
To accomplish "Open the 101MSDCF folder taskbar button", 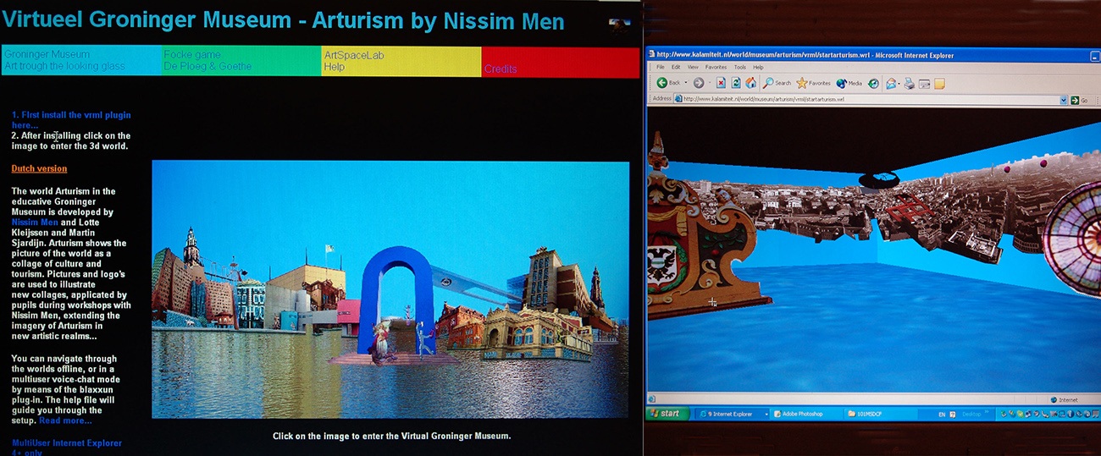I will click(881, 415).
